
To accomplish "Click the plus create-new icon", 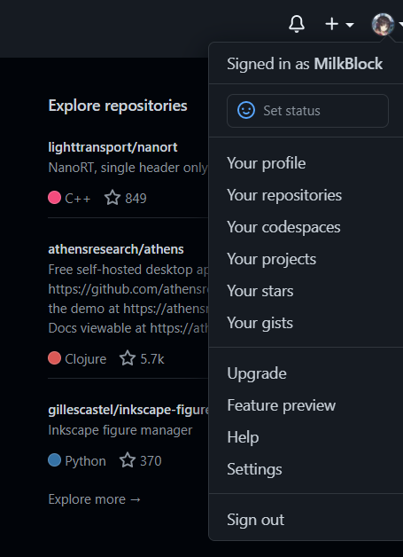I will (x=331, y=24).
